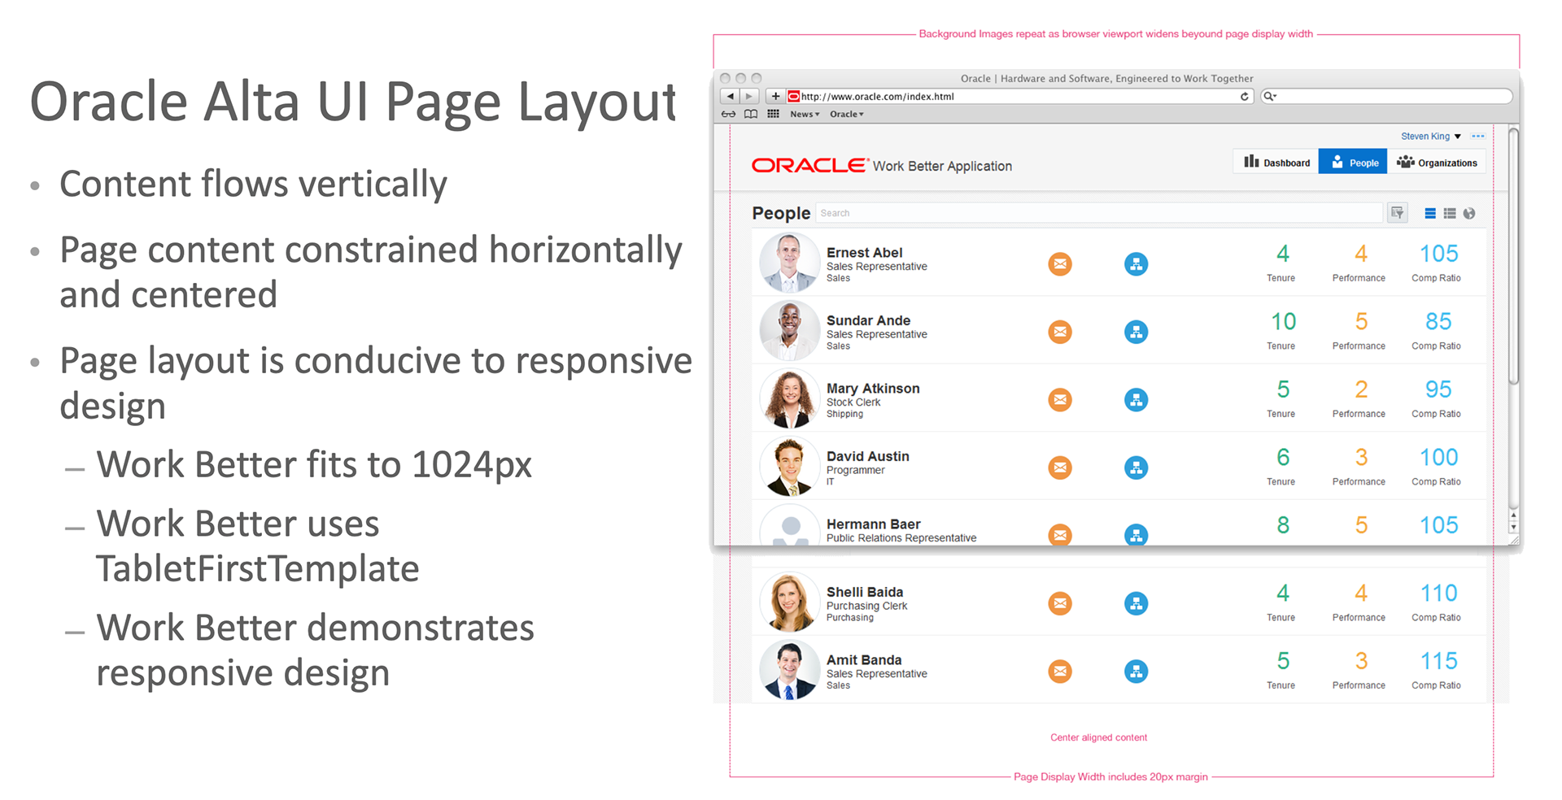The height and width of the screenshot is (800, 1562).
Task: Reload the page using the refresh icon
Action: click(1244, 96)
